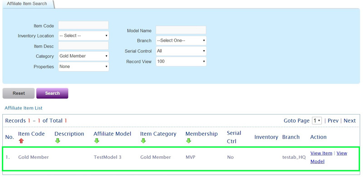The image size is (363, 177).
Task: Click the Serial Ctrl column header
Action: [234, 137]
